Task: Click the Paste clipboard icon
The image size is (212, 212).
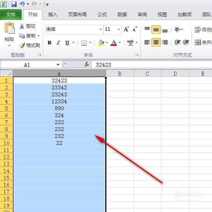Action: [x=10, y=28]
